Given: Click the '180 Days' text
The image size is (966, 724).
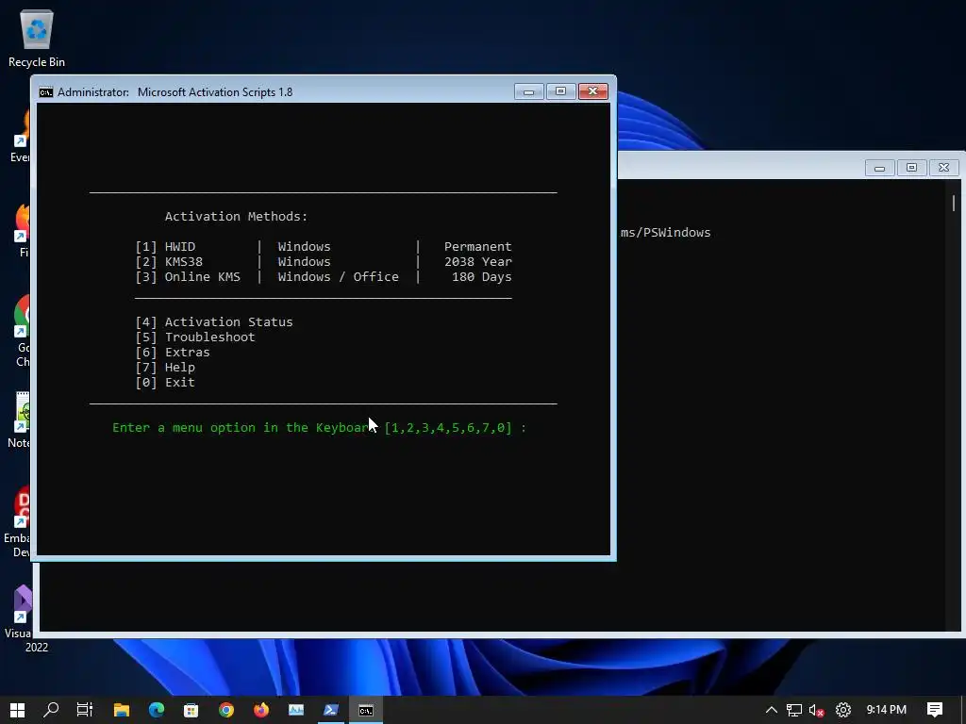Looking at the screenshot, I should click(482, 277).
